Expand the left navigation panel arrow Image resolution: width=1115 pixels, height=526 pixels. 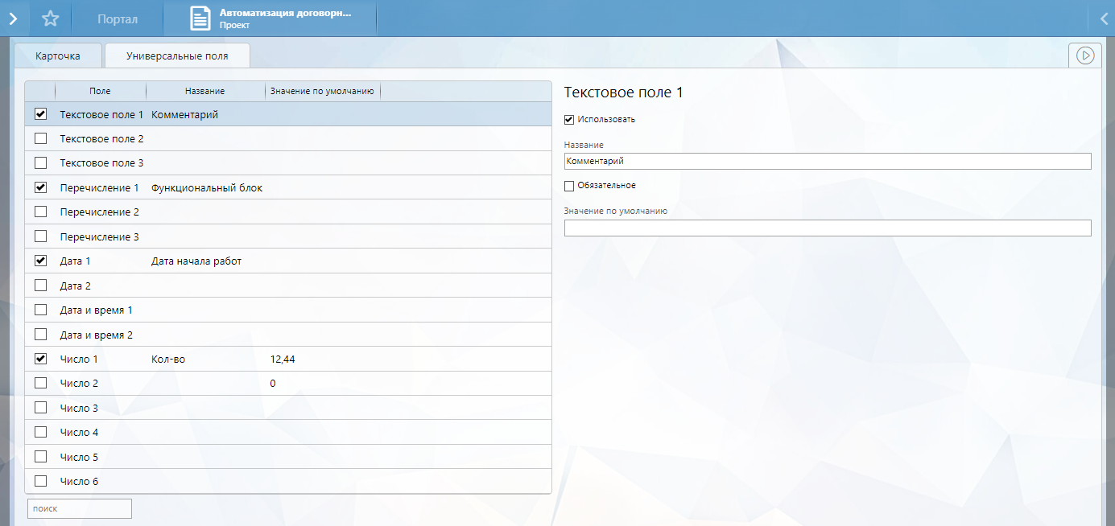(13, 18)
